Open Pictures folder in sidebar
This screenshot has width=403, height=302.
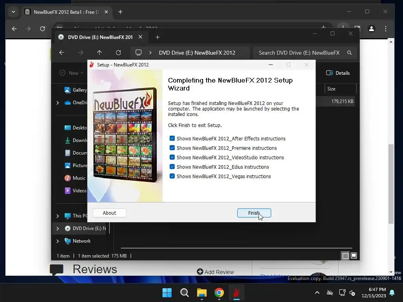76,166
